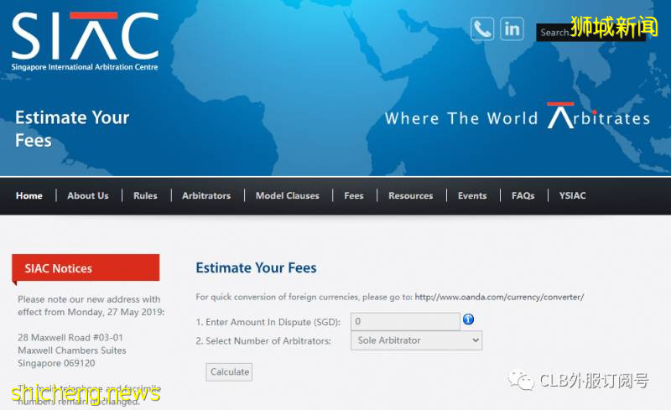The height and width of the screenshot is (410, 671).
Task: Click the blue info icon beside amount field
Action: coord(469,319)
